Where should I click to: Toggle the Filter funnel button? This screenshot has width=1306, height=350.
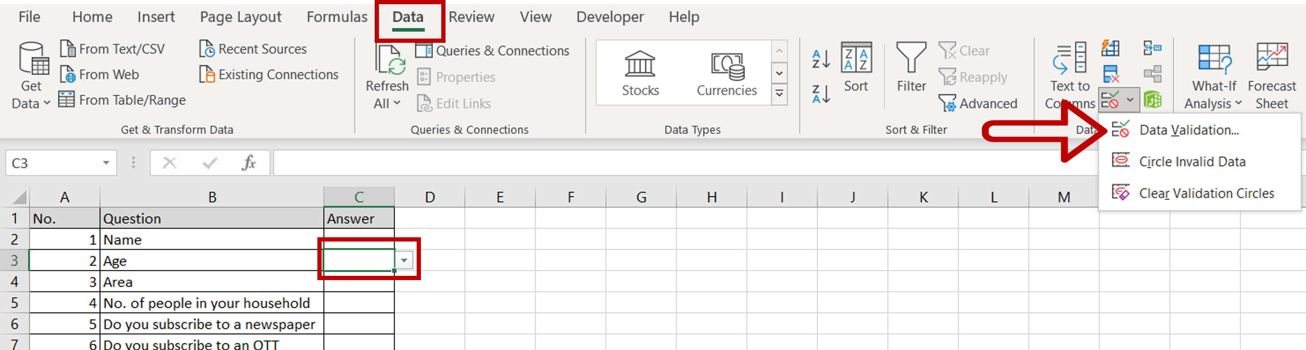pyautogui.click(x=911, y=67)
